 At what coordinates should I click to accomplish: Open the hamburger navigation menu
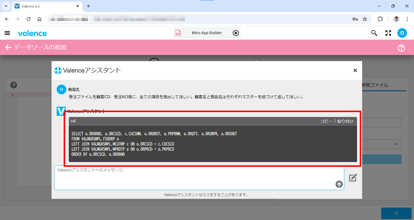point(7,33)
